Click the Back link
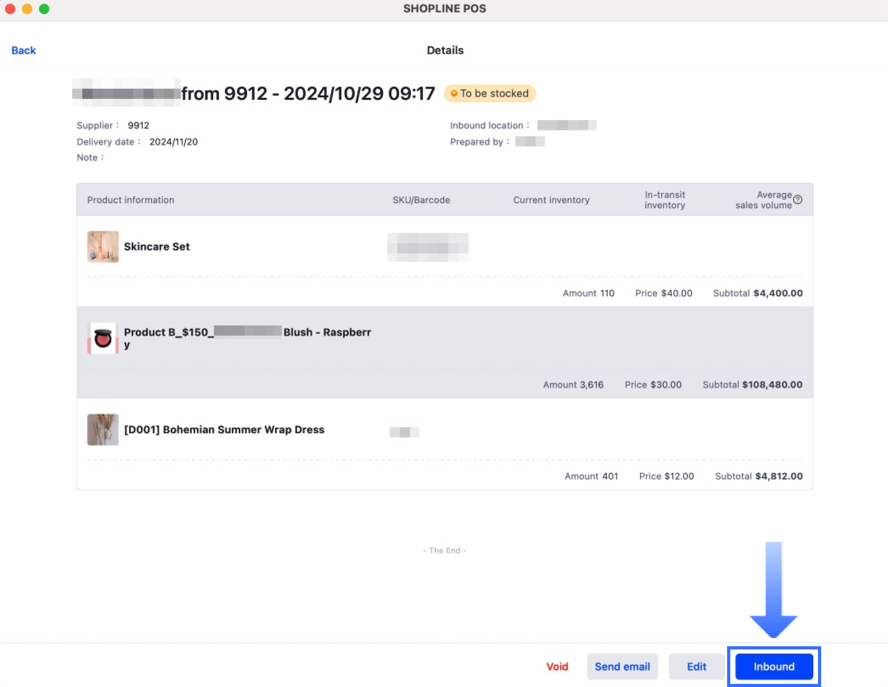Viewport: 888px width, 687px height. coord(24,51)
